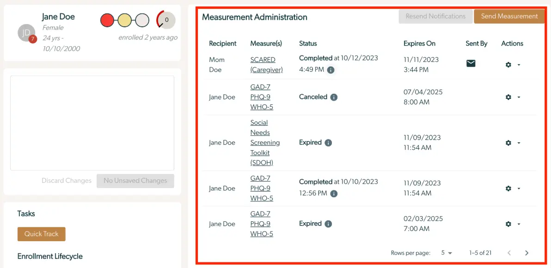551x268 pixels.
Task: Open the WHO-5 link in the Canceled row
Action: [x=262, y=107]
